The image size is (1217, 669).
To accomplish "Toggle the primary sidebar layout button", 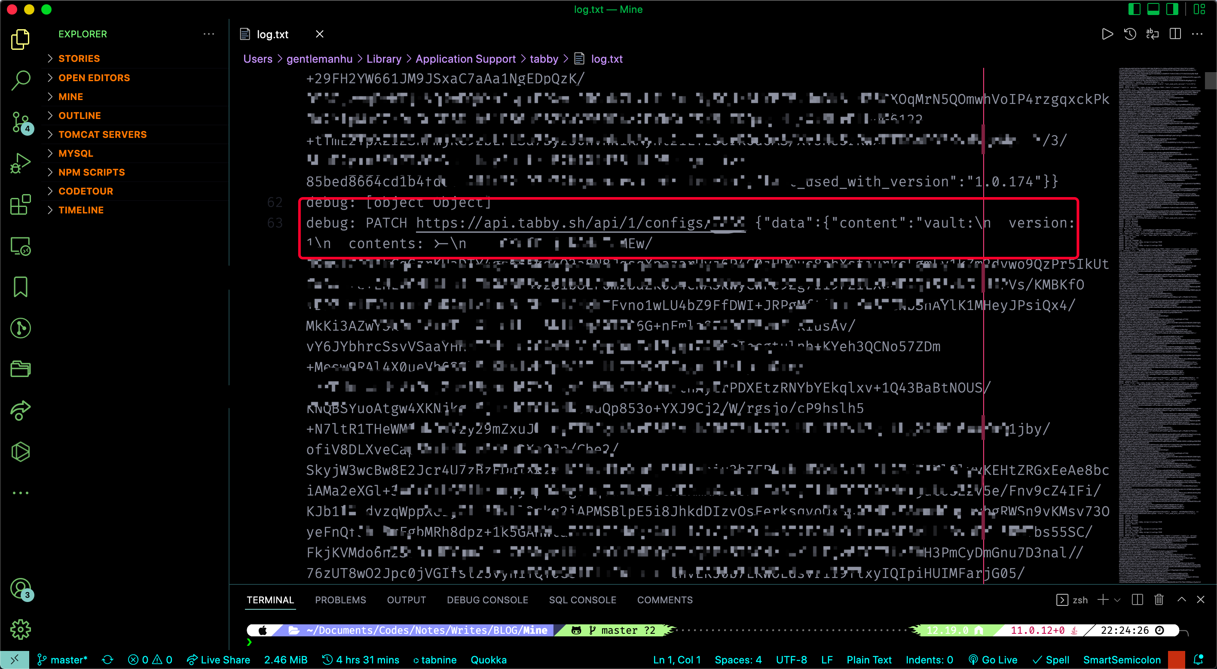I will click(x=1134, y=9).
